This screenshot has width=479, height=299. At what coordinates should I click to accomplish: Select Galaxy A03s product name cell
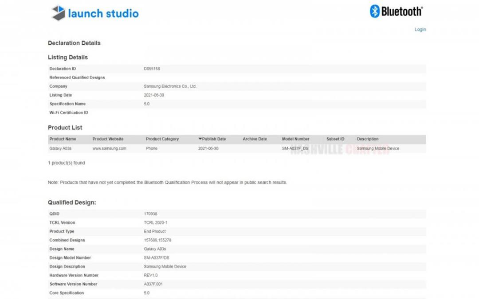click(60, 148)
